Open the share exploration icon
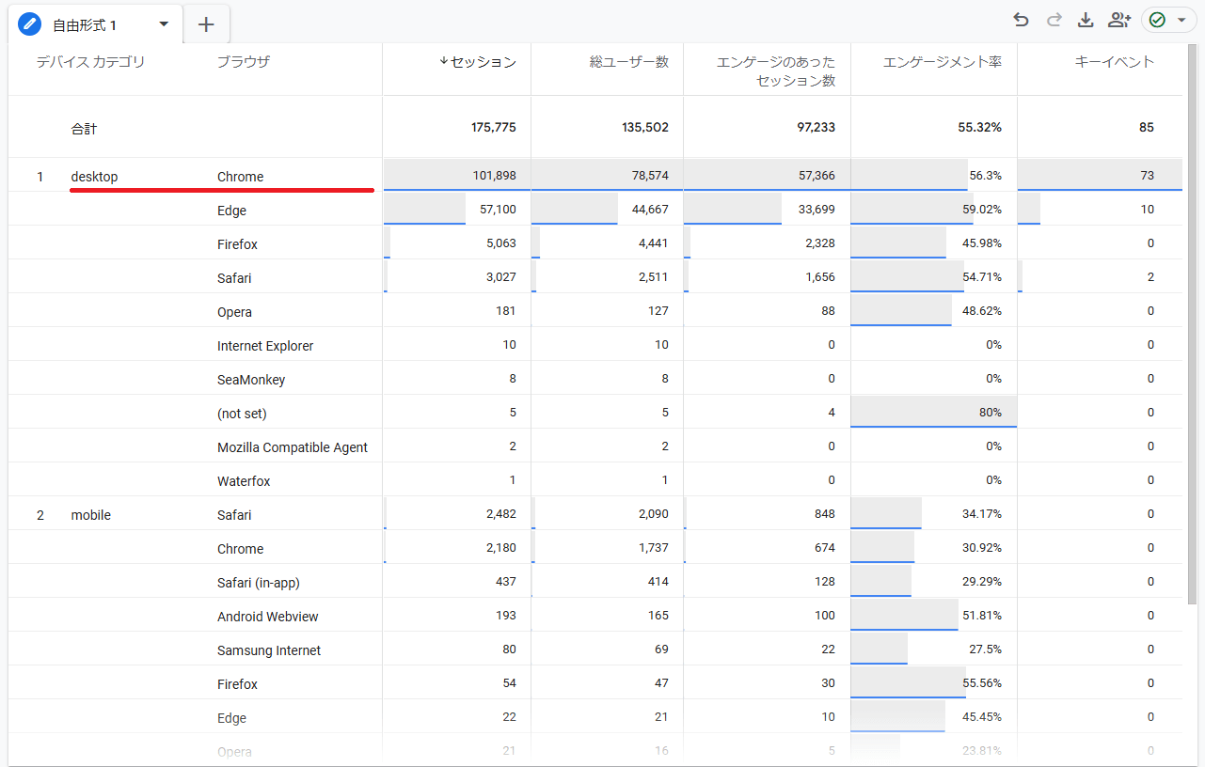1205x767 pixels. [1118, 20]
